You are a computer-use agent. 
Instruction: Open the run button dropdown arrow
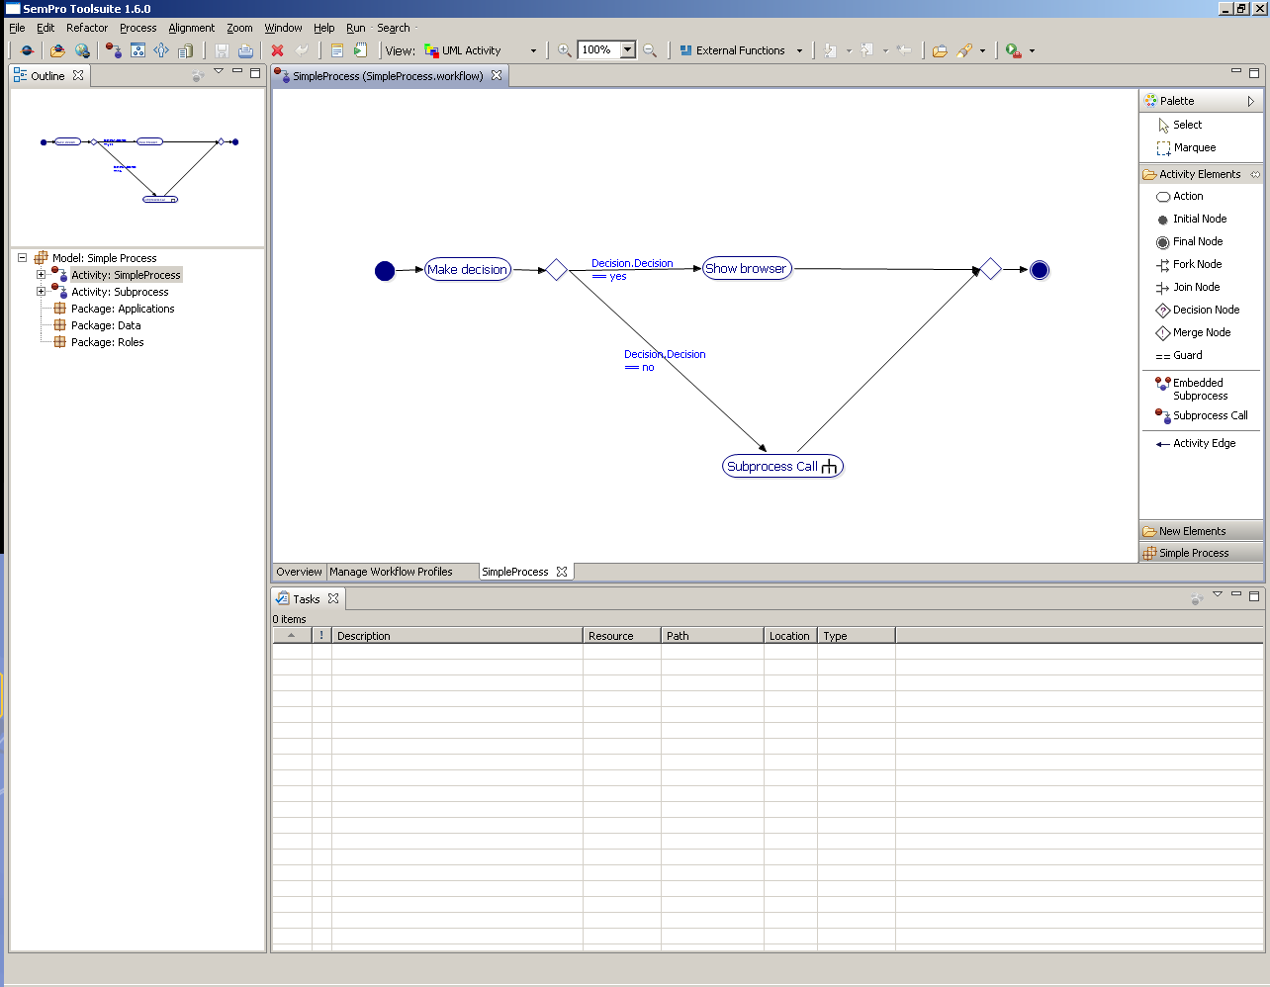tap(1032, 50)
